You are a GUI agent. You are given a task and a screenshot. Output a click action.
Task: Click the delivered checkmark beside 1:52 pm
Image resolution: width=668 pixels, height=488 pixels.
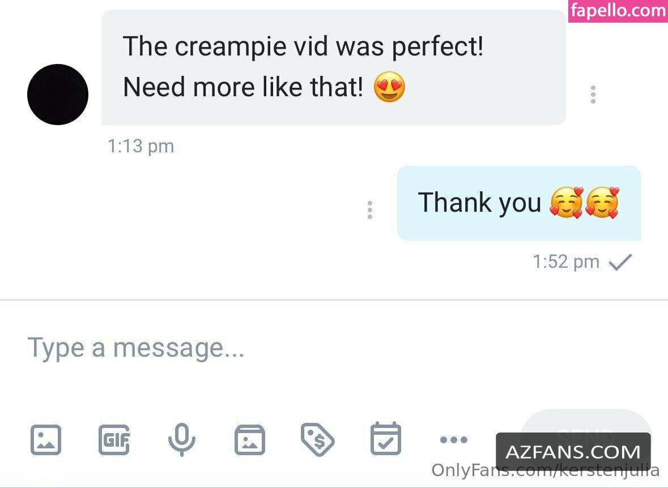(620, 262)
